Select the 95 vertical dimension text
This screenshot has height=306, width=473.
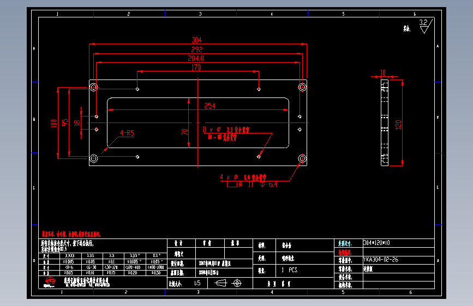(x=65, y=123)
